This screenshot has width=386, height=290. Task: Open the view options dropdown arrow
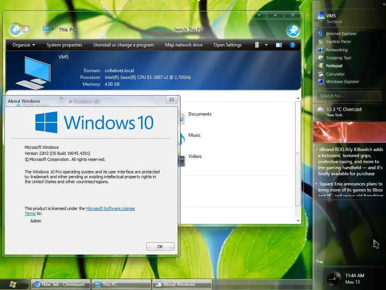[x=266, y=45]
